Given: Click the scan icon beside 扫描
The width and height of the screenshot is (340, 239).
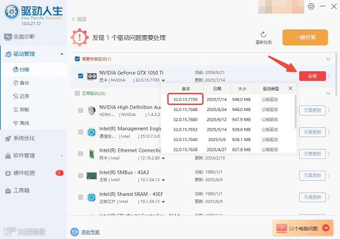Looking at the screenshot, I should [15, 70].
